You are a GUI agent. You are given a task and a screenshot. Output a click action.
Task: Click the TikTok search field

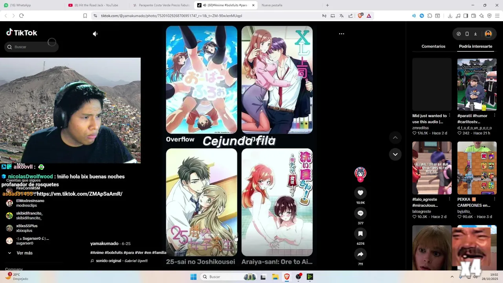click(x=31, y=47)
